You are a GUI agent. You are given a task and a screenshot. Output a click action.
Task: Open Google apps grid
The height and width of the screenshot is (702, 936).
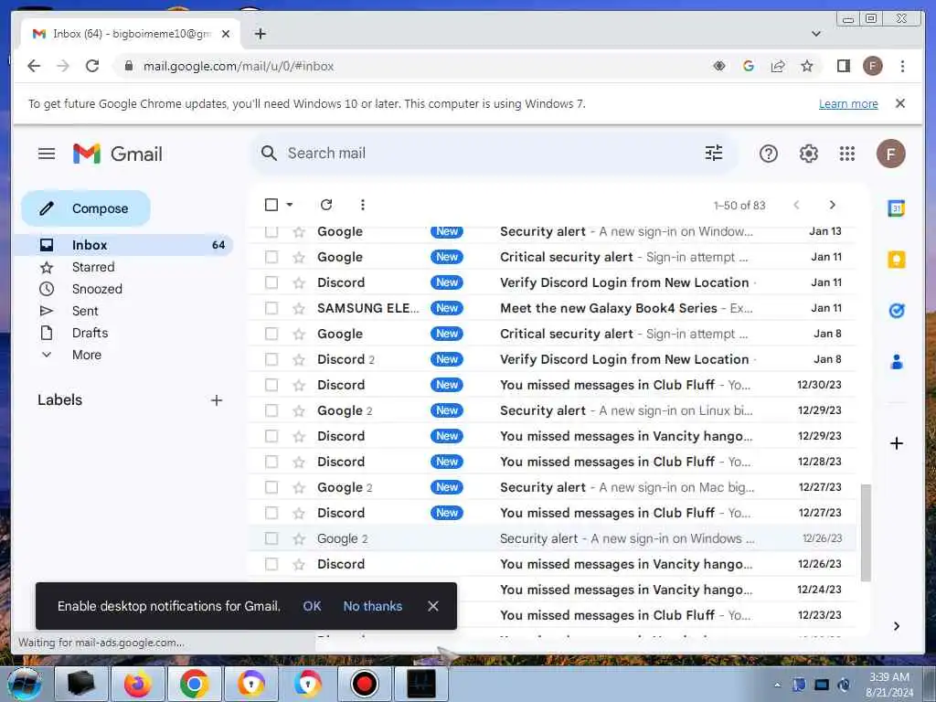coord(847,154)
